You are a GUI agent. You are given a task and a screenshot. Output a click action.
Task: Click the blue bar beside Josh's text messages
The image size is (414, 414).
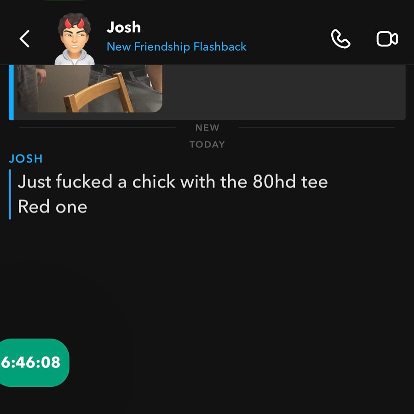(10, 194)
